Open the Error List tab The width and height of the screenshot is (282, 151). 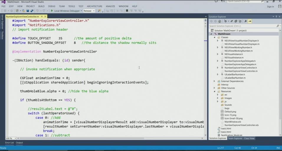[x=9, y=142]
